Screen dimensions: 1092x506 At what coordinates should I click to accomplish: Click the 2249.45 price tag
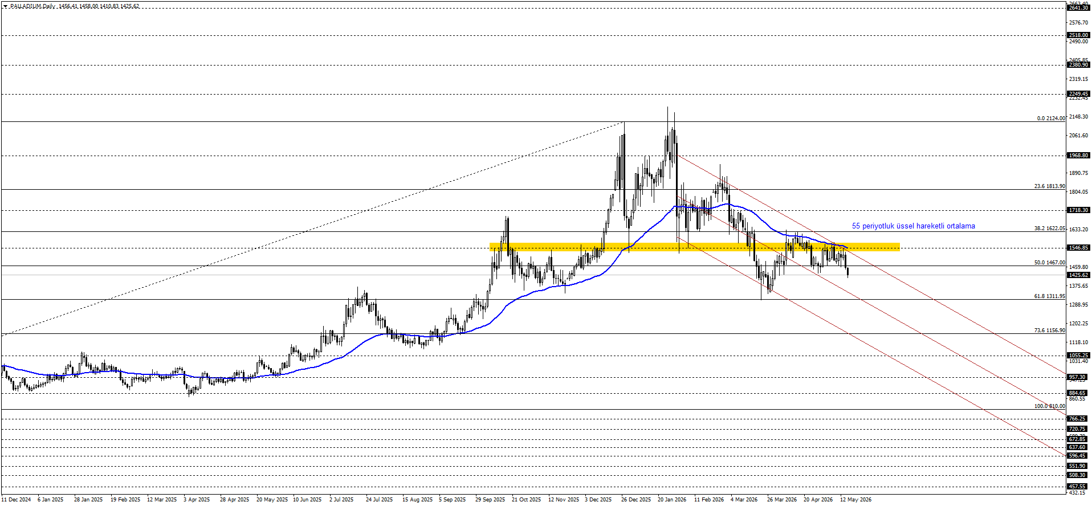point(1078,94)
